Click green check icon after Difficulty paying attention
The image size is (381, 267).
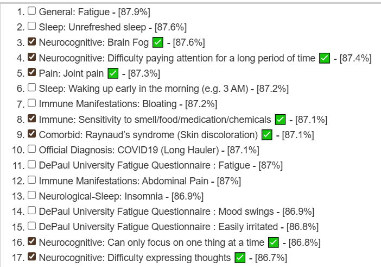click(x=325, y=58)
